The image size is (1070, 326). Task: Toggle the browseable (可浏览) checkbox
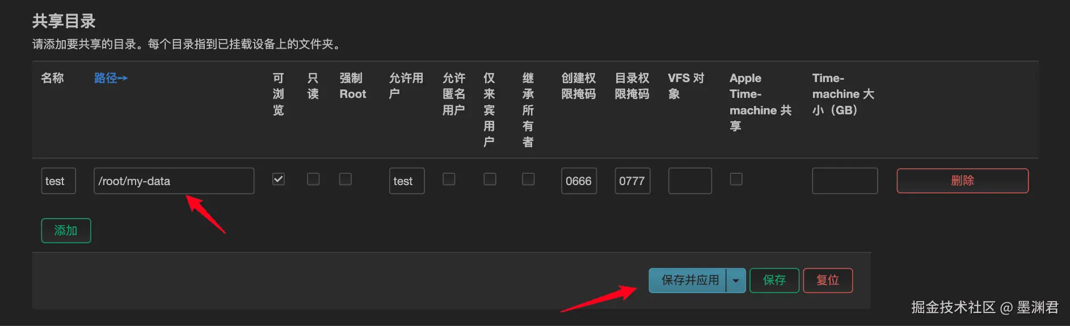(279, 179)
